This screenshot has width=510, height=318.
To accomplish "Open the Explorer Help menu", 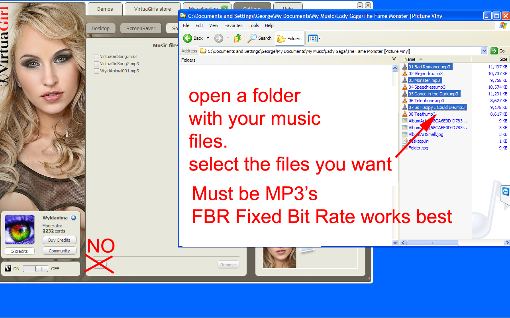I will pos(269,25).
